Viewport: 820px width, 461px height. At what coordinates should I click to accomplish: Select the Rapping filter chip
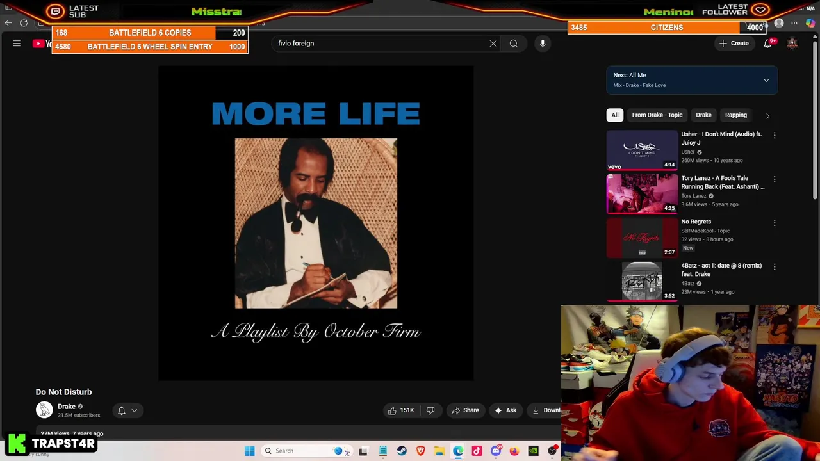tap(736, 115)
